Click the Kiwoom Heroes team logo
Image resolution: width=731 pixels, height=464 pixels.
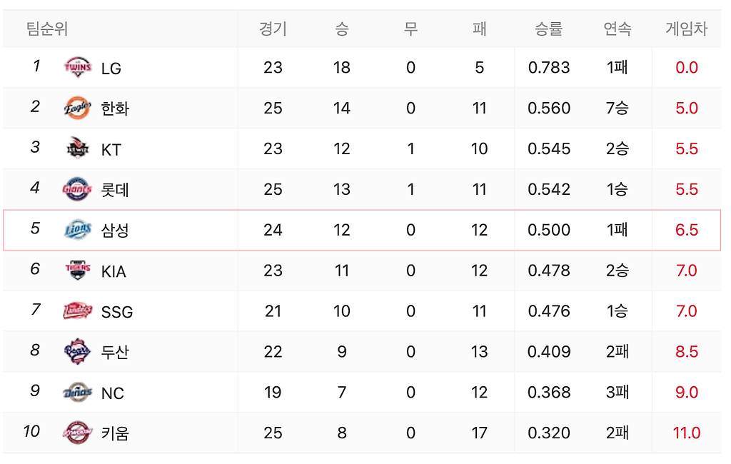[77, 433]
